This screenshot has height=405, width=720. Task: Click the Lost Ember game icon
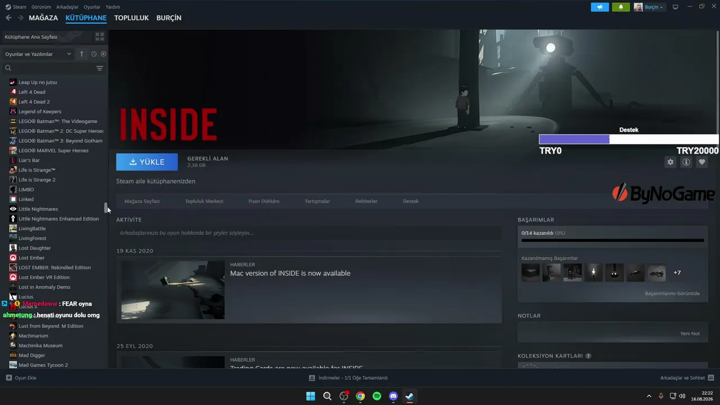(13, 258)
